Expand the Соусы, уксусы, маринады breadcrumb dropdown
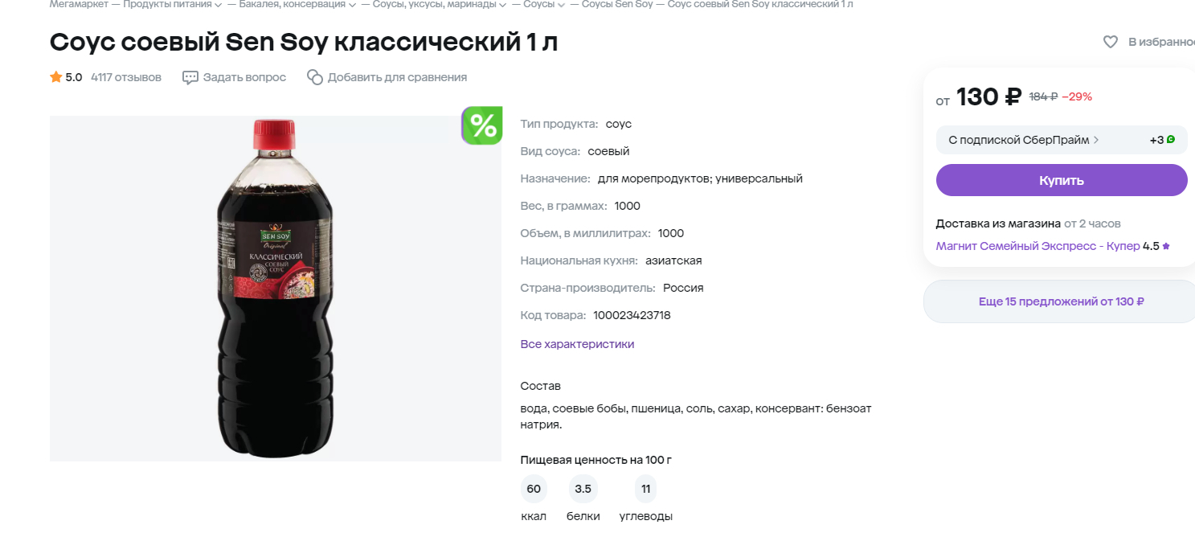Screen dimensions: 1195x537 pyautogui.click(x=502, y=5)
